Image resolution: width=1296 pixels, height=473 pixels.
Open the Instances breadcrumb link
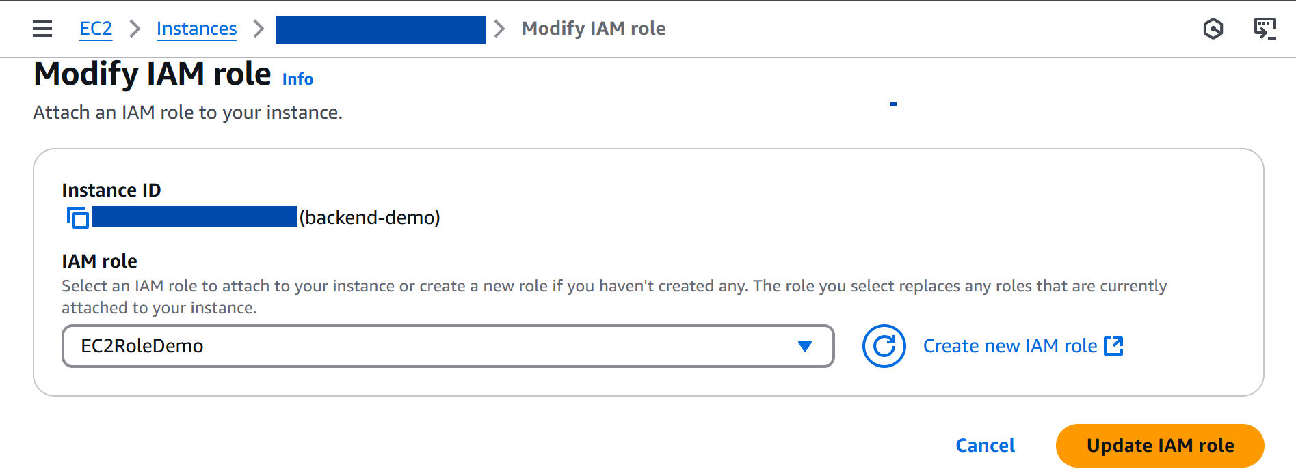(x=196, y=29)
